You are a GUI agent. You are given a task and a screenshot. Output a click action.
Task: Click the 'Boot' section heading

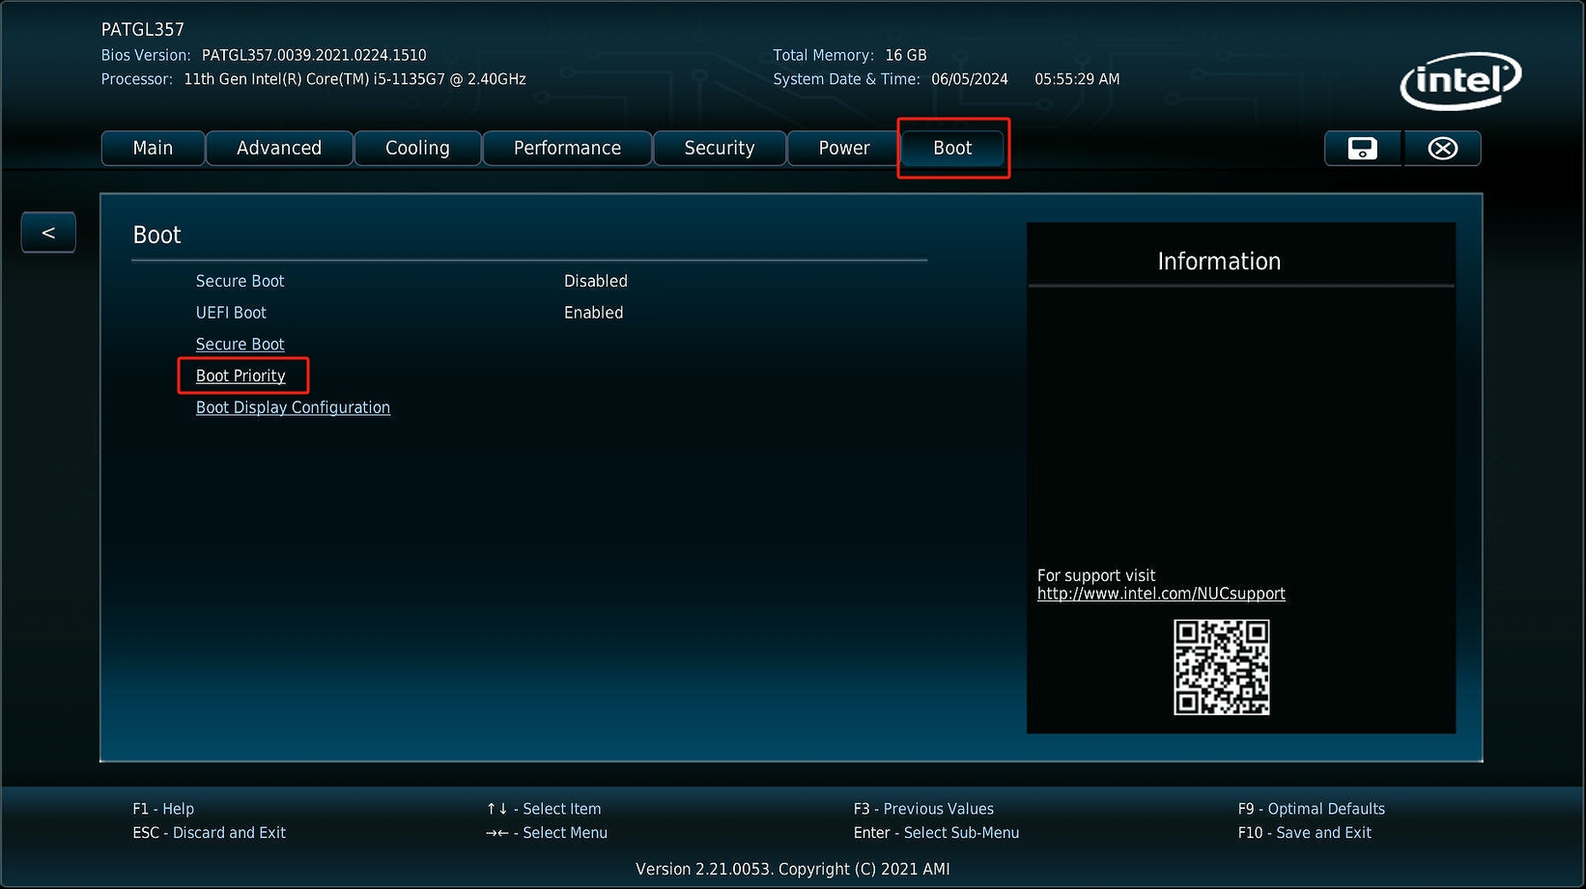click(x=156, y=236)
